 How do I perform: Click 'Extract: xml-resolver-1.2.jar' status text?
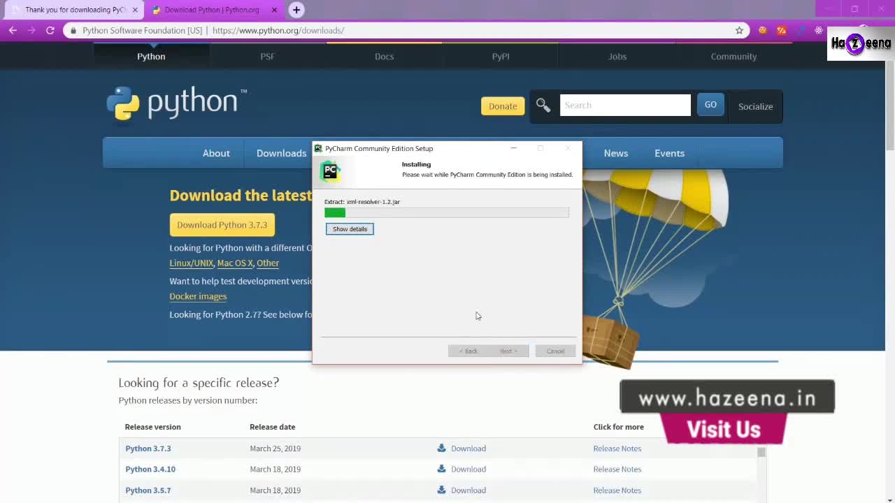coord(362,202)
